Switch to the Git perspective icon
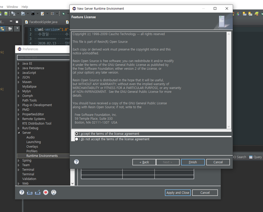This screenshot has width=263, height=212. (x=250, y=14)
